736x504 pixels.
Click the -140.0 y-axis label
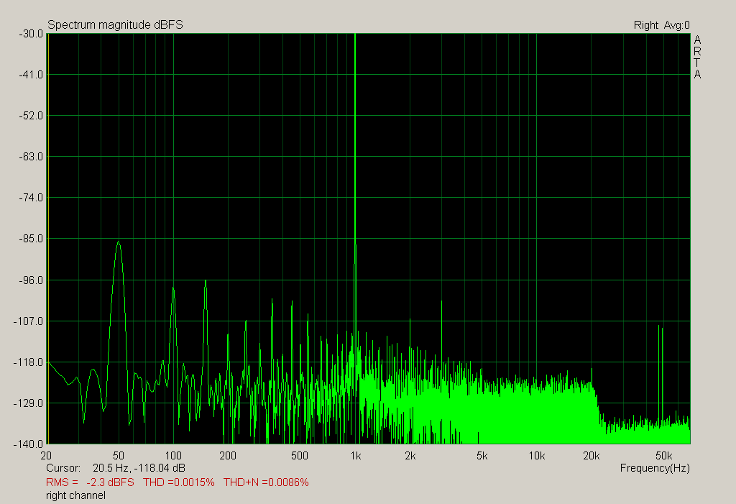pyautogui.click(x=29, y=444)
